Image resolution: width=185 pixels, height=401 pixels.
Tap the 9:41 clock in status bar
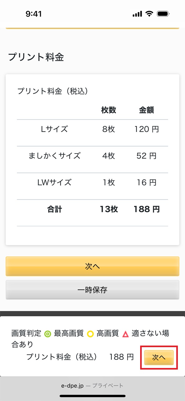pyautogui.click(x=34, y=14)
